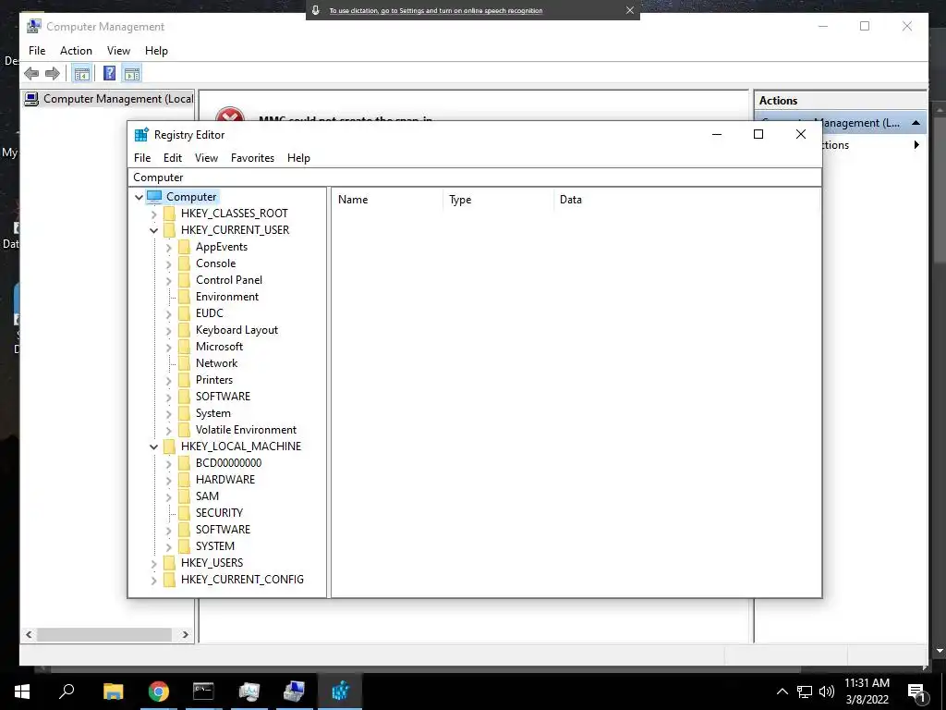The image size is (946, 710).
Task: Click the HKEY_USERS folder icon
Action: click(170, 563)
